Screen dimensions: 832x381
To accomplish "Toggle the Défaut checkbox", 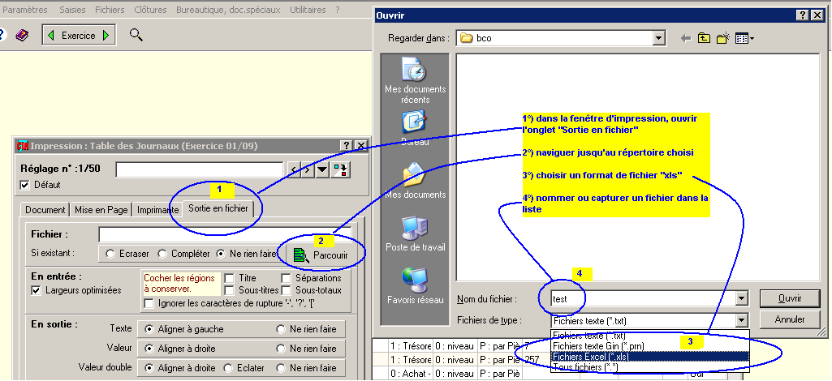I will coord(24,185).
